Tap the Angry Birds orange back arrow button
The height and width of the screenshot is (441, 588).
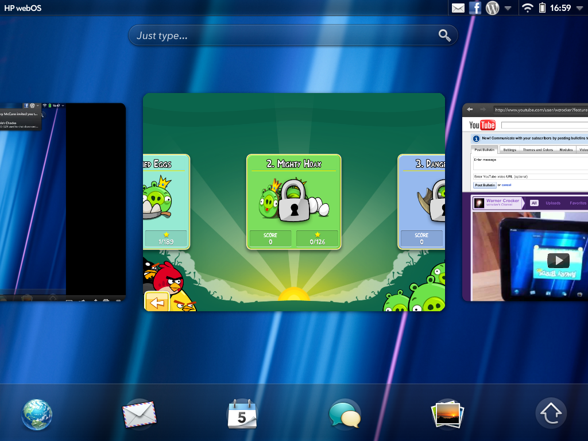(157, 302)
